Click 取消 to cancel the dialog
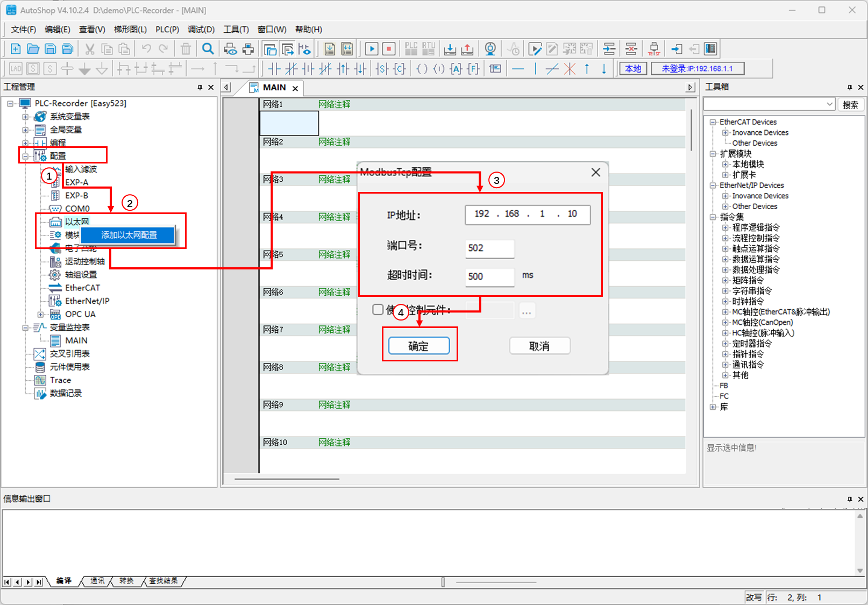868x605 pixels. 539,346
